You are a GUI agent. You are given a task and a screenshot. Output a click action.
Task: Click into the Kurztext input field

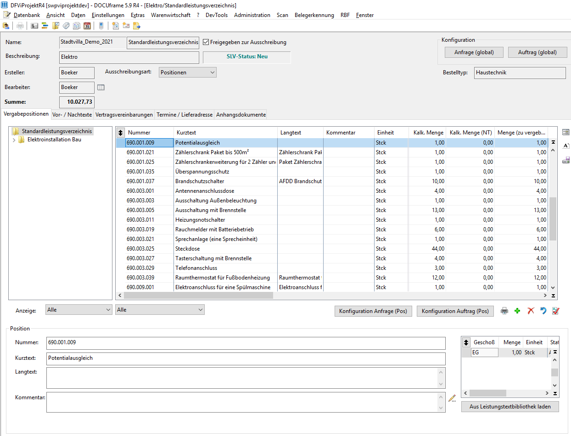[x=246, y=358]
